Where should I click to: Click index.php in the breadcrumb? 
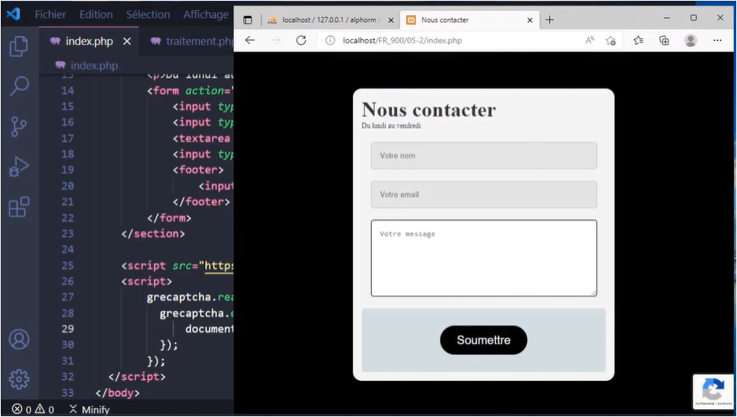94,65
